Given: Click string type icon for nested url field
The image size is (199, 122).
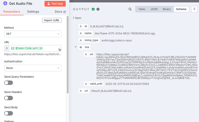Looking at the screenshot, I should click(86, 54).
